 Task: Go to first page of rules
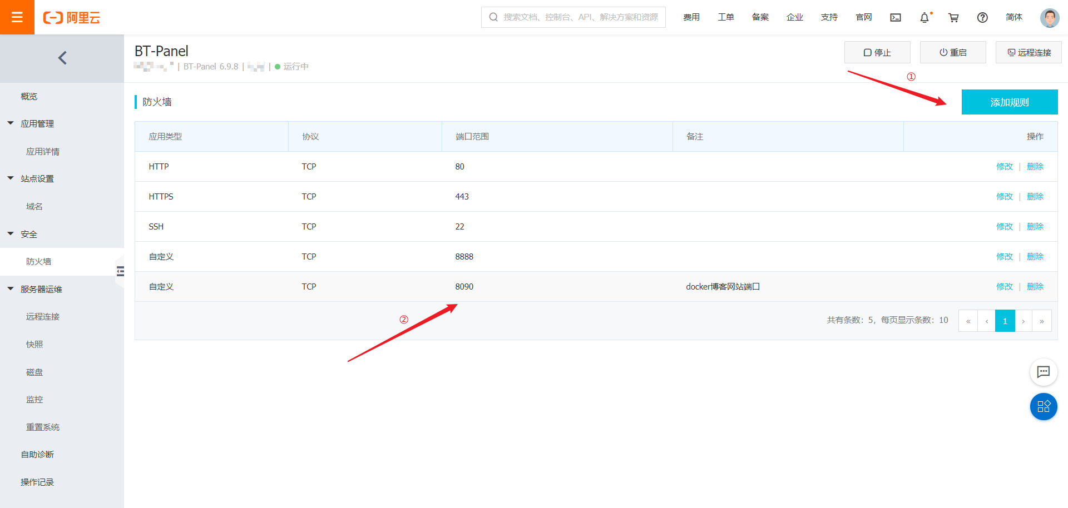[x=968, y=321]
